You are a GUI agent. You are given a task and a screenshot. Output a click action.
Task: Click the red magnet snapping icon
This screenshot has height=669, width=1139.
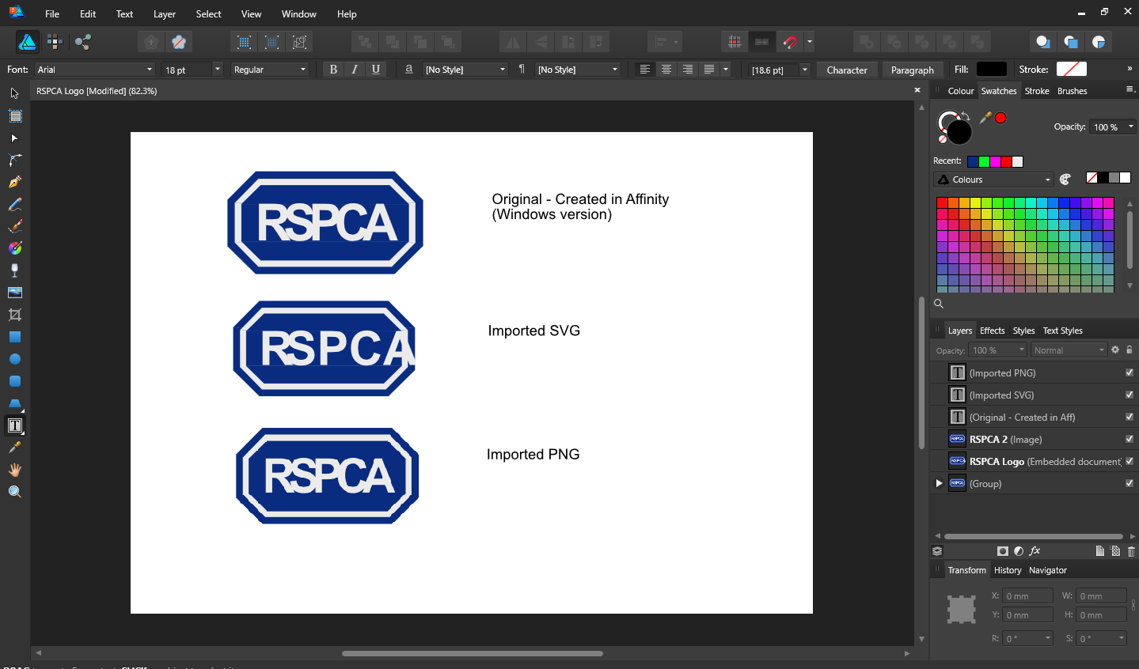point(789,42)
